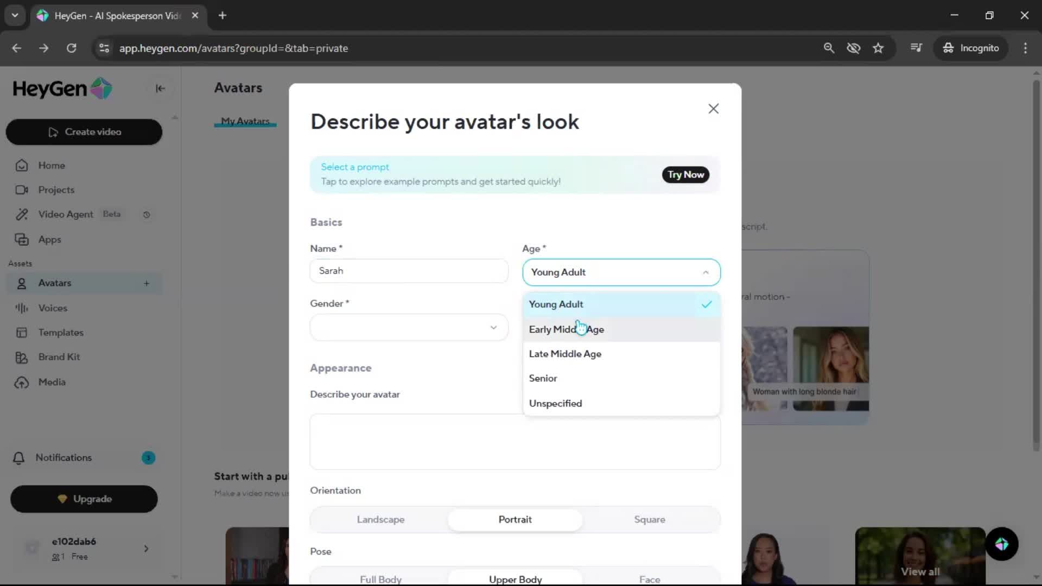Expand the Gender dropdown

pyautogui.click(x=409, y=327)
